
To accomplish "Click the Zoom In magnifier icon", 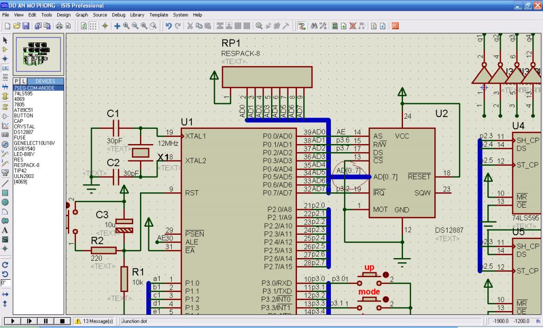I will point(126,25).
